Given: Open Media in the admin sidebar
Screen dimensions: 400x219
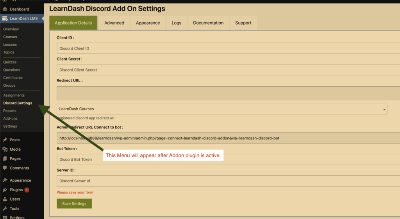Looking at the screenshot, I should (15, 149).
